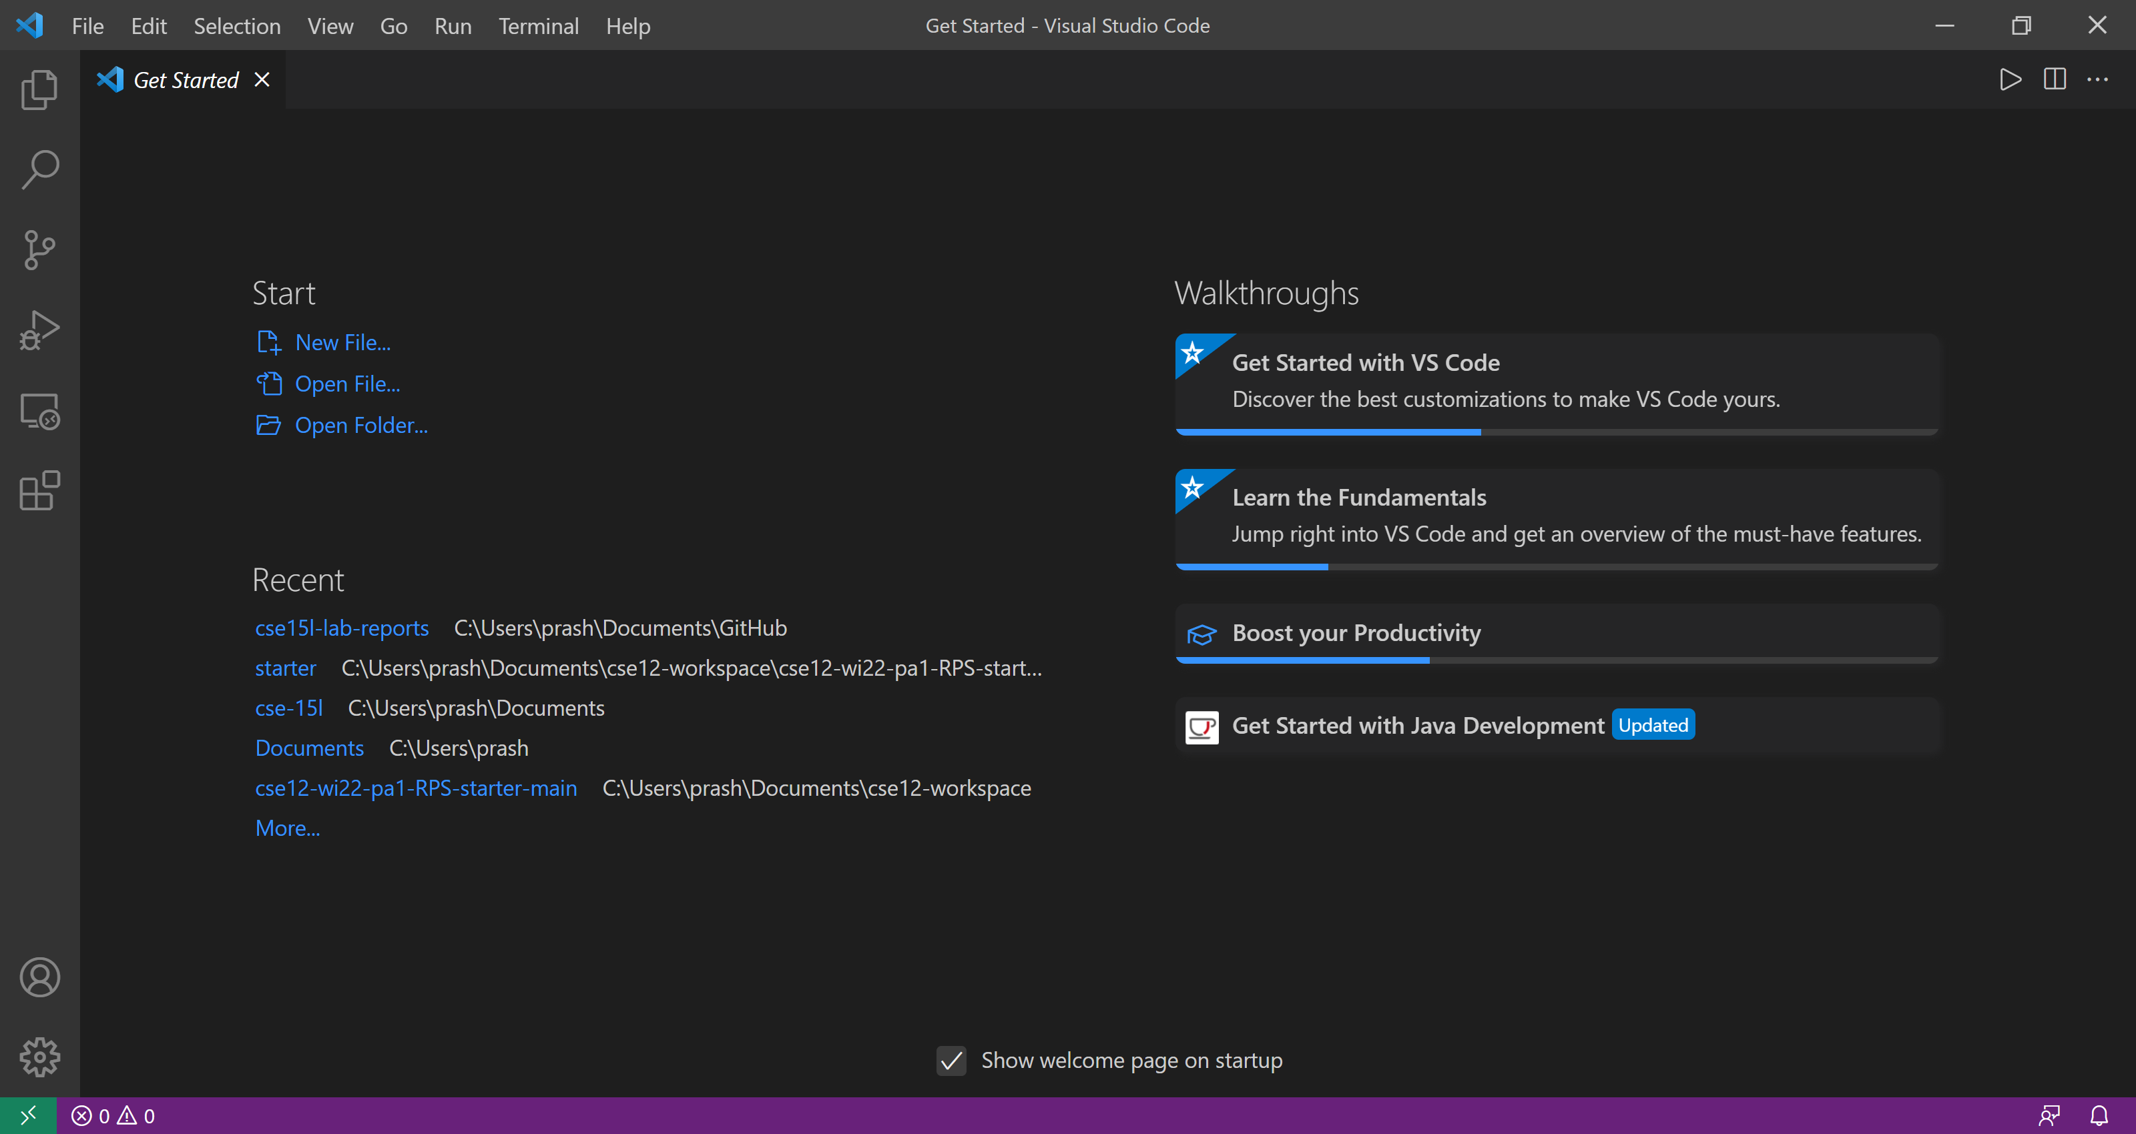Viewport: 2136px width, 1134px height.
Task: Click the Open Folder... link
Action: [x=362, y=426]
